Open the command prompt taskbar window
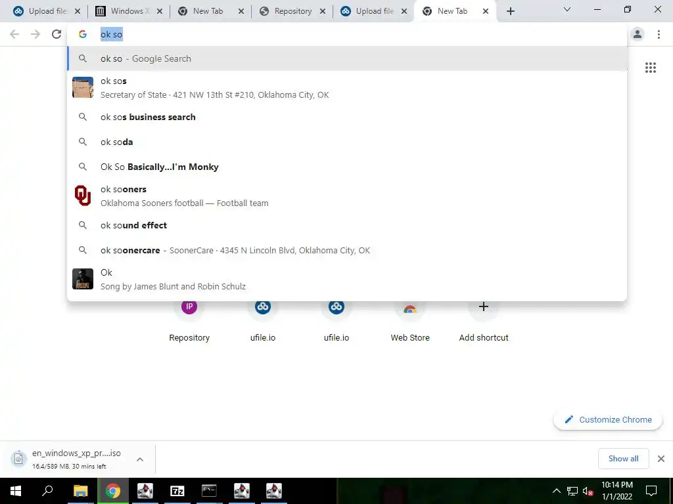Image resolution: width=673 pixels, height=504 pixels. [209, 491]
